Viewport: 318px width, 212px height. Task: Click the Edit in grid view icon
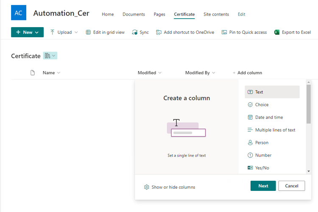click(x=88, y=32)
